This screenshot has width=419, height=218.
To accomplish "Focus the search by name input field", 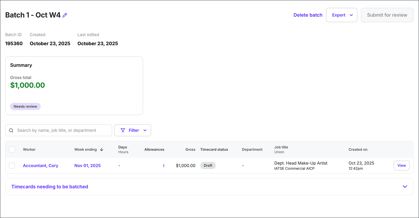I will tap(59, 130).
